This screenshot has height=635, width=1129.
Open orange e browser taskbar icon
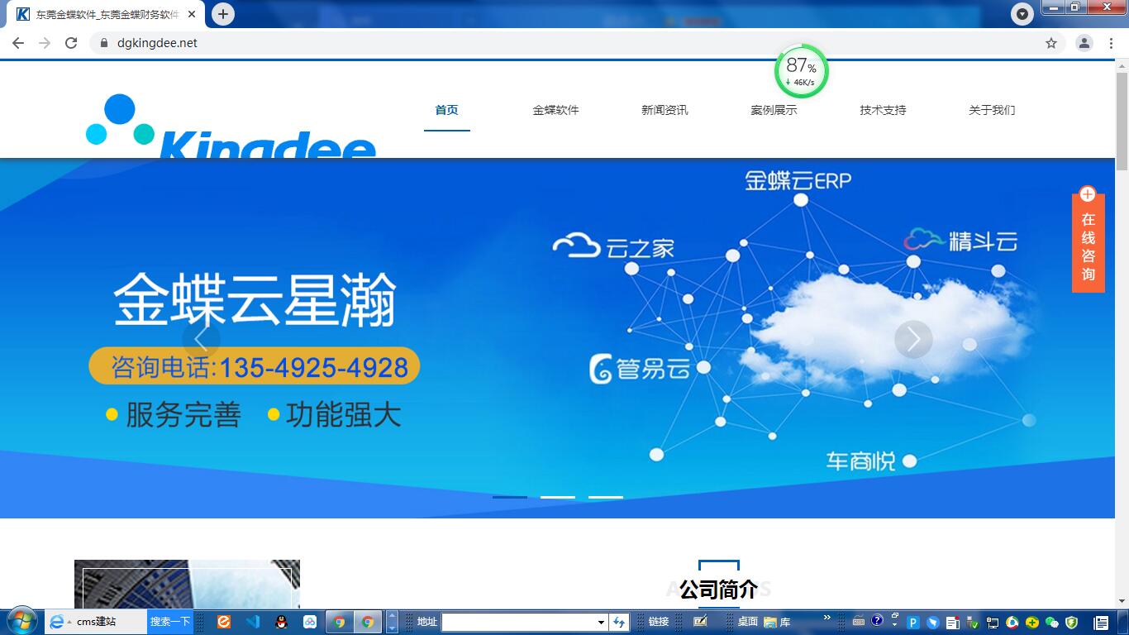pyautogui.click(x=224, y=622)
